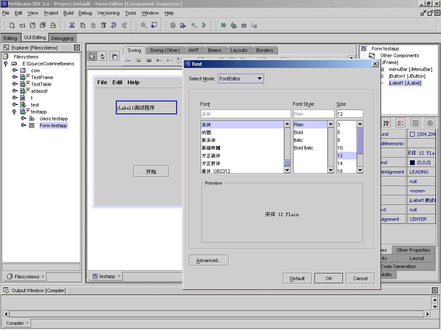
Task: Collapse the E:\SourceCode\netbeans tree node
Action: click(6, 64)
